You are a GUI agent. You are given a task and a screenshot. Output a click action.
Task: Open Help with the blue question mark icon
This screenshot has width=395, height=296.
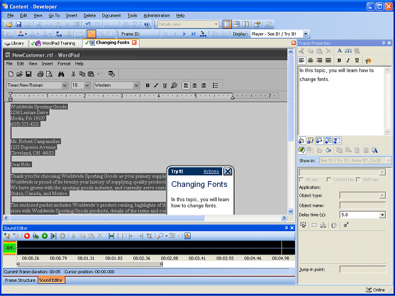click(146, 25)
